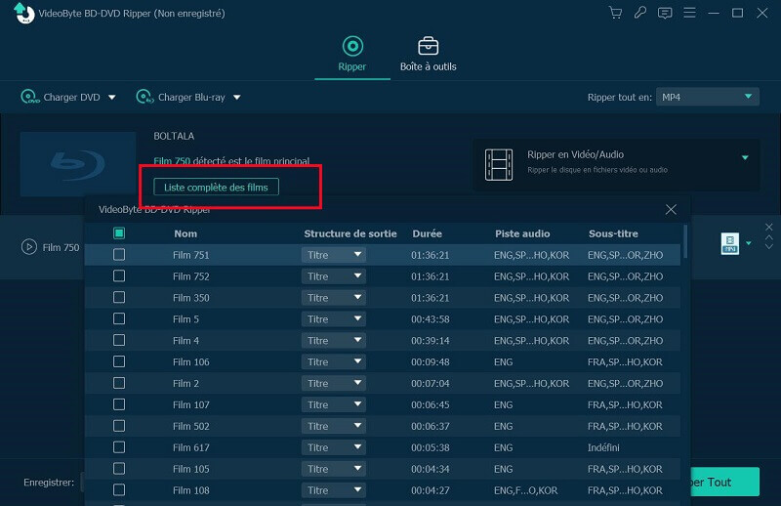
Task: Open Titre dropdown for Film 108
Action: (334, 490)
